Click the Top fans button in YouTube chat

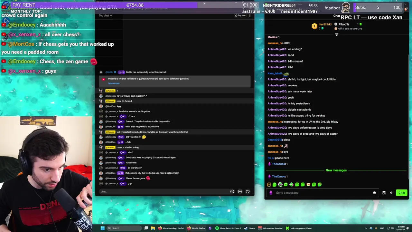tap(240, 15)
